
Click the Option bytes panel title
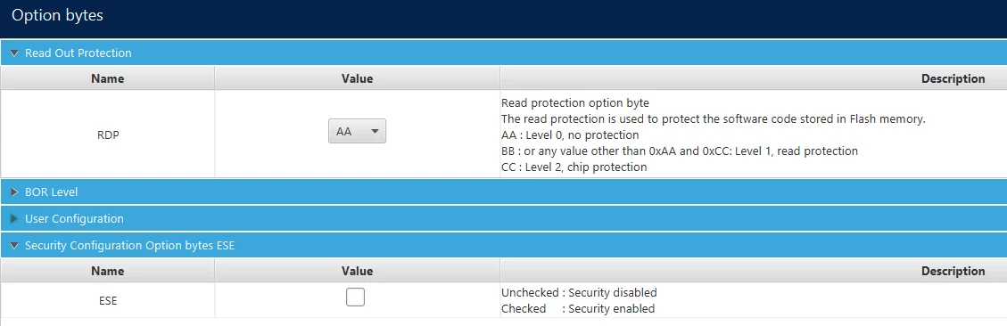click(x=57, y=15)
